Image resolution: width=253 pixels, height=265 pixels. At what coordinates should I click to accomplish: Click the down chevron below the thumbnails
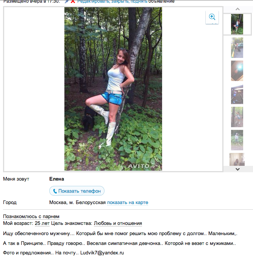pyautogui.click(x=237, y=169)
